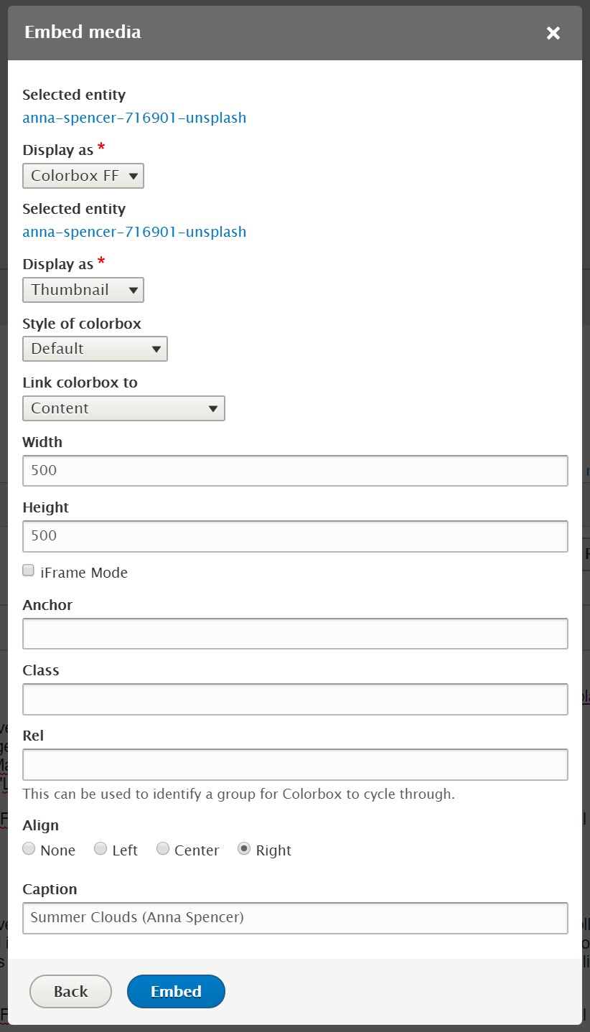This screenshot has height=1032, width=590.
Task: Click the Height input field
Action: 295,535
